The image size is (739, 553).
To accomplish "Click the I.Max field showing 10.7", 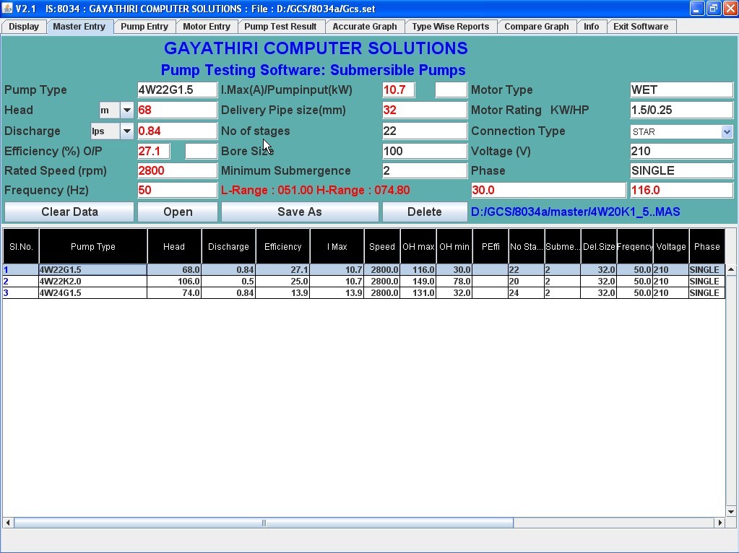I will [x=399, y=90].
